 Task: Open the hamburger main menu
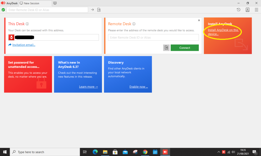pyautogui.click(x=256, y=10)
